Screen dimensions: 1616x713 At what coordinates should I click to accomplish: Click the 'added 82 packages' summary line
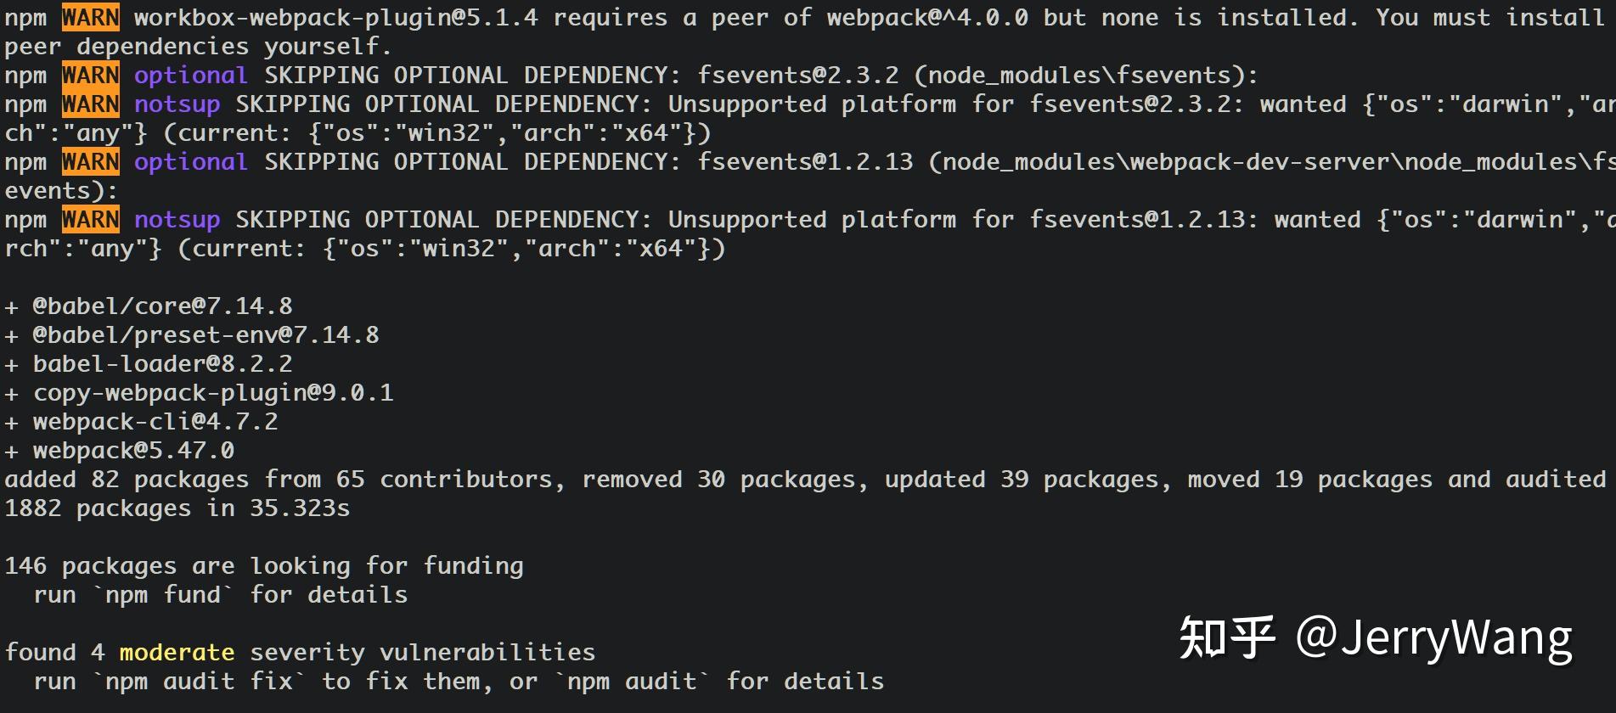(805, 480)
